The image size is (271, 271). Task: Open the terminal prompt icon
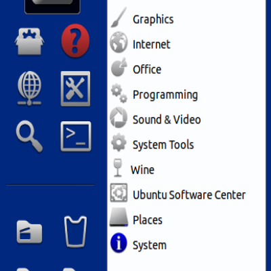click(x=76, y=136)
